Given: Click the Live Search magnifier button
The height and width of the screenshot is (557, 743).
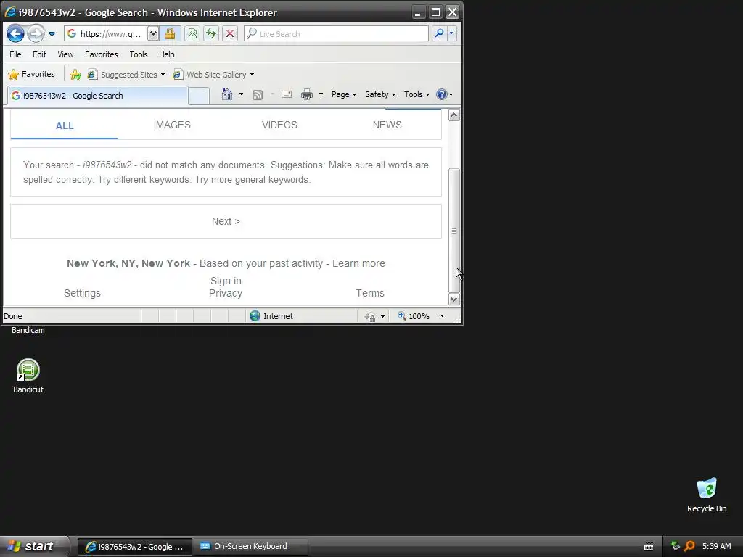Looking at the screenshot, I should tap(439, 33).
